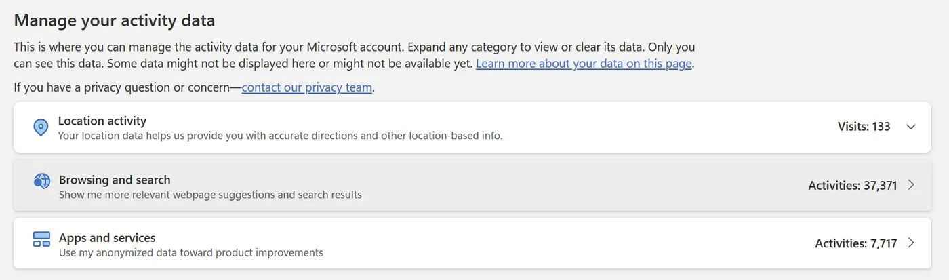Select the "Apps and services" heading
Screen dimensions: 949x280
click(x=107, y=237)
